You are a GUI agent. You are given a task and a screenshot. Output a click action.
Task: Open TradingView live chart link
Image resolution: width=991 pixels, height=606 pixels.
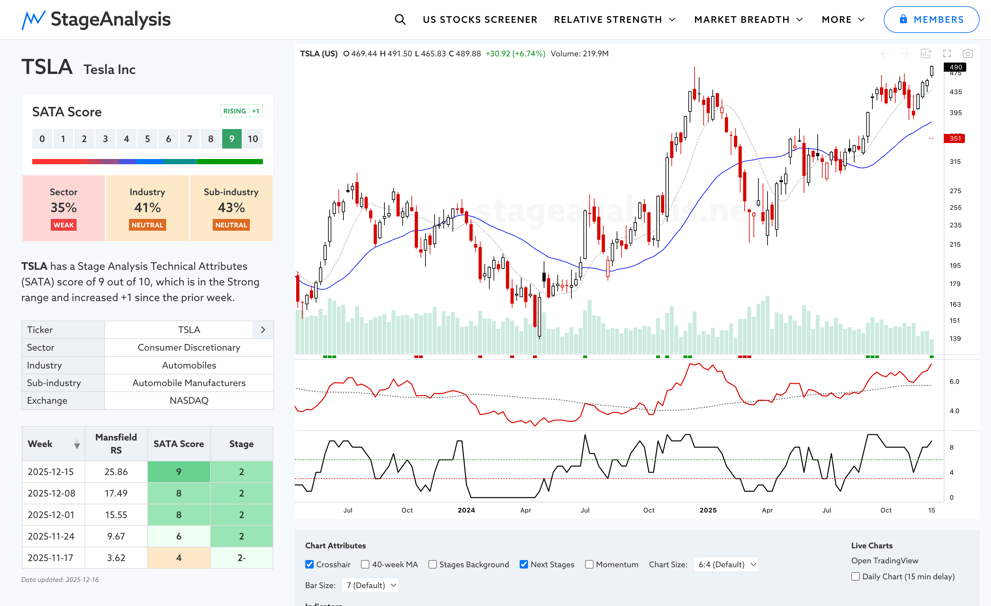pos(884,560)
